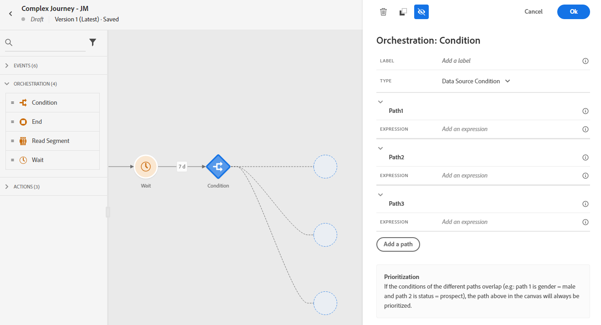Expand the Actions (3) category
Viewport: 601px width, 325px height.
coord(7,187)
